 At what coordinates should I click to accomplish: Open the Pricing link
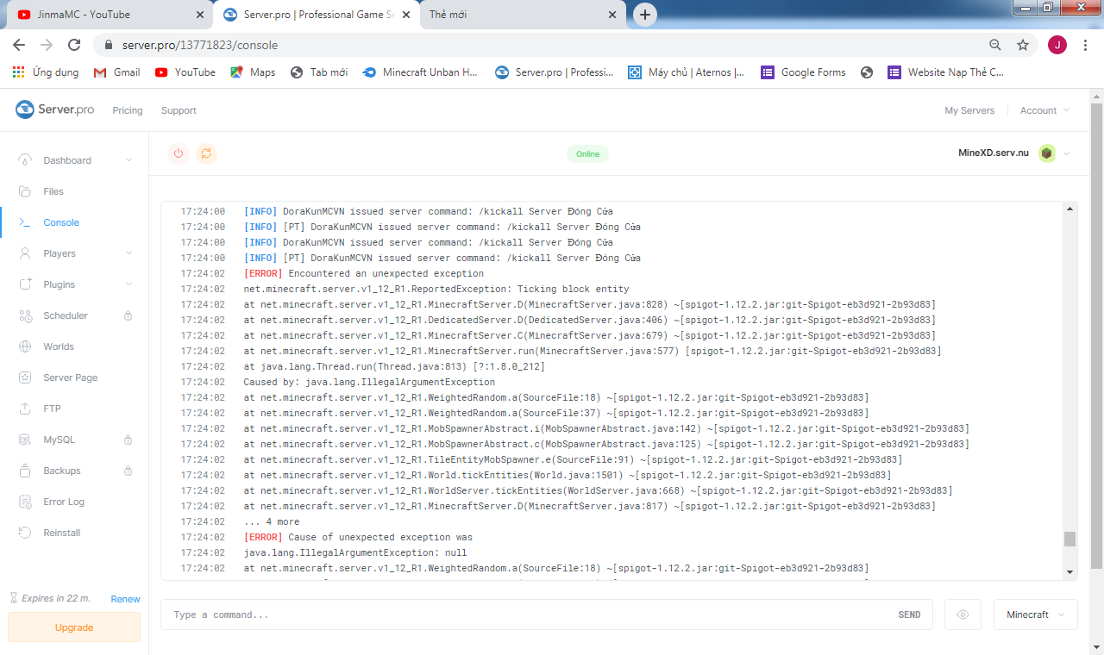[128, 110]
